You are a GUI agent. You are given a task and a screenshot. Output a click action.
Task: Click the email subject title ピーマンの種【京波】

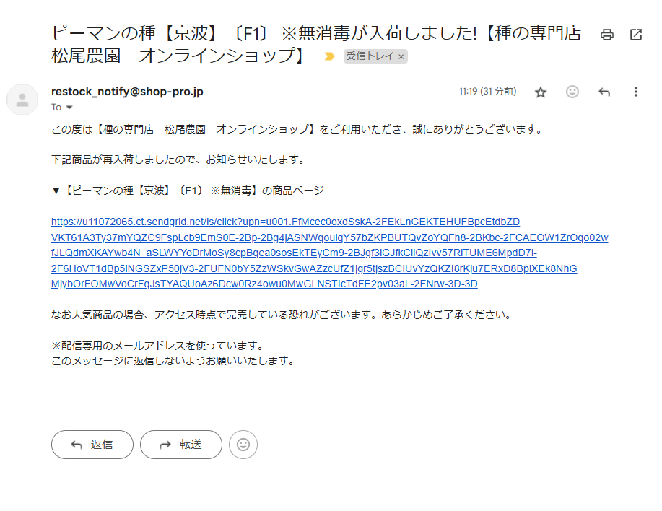pyautogui.click(x=316, y=44)
